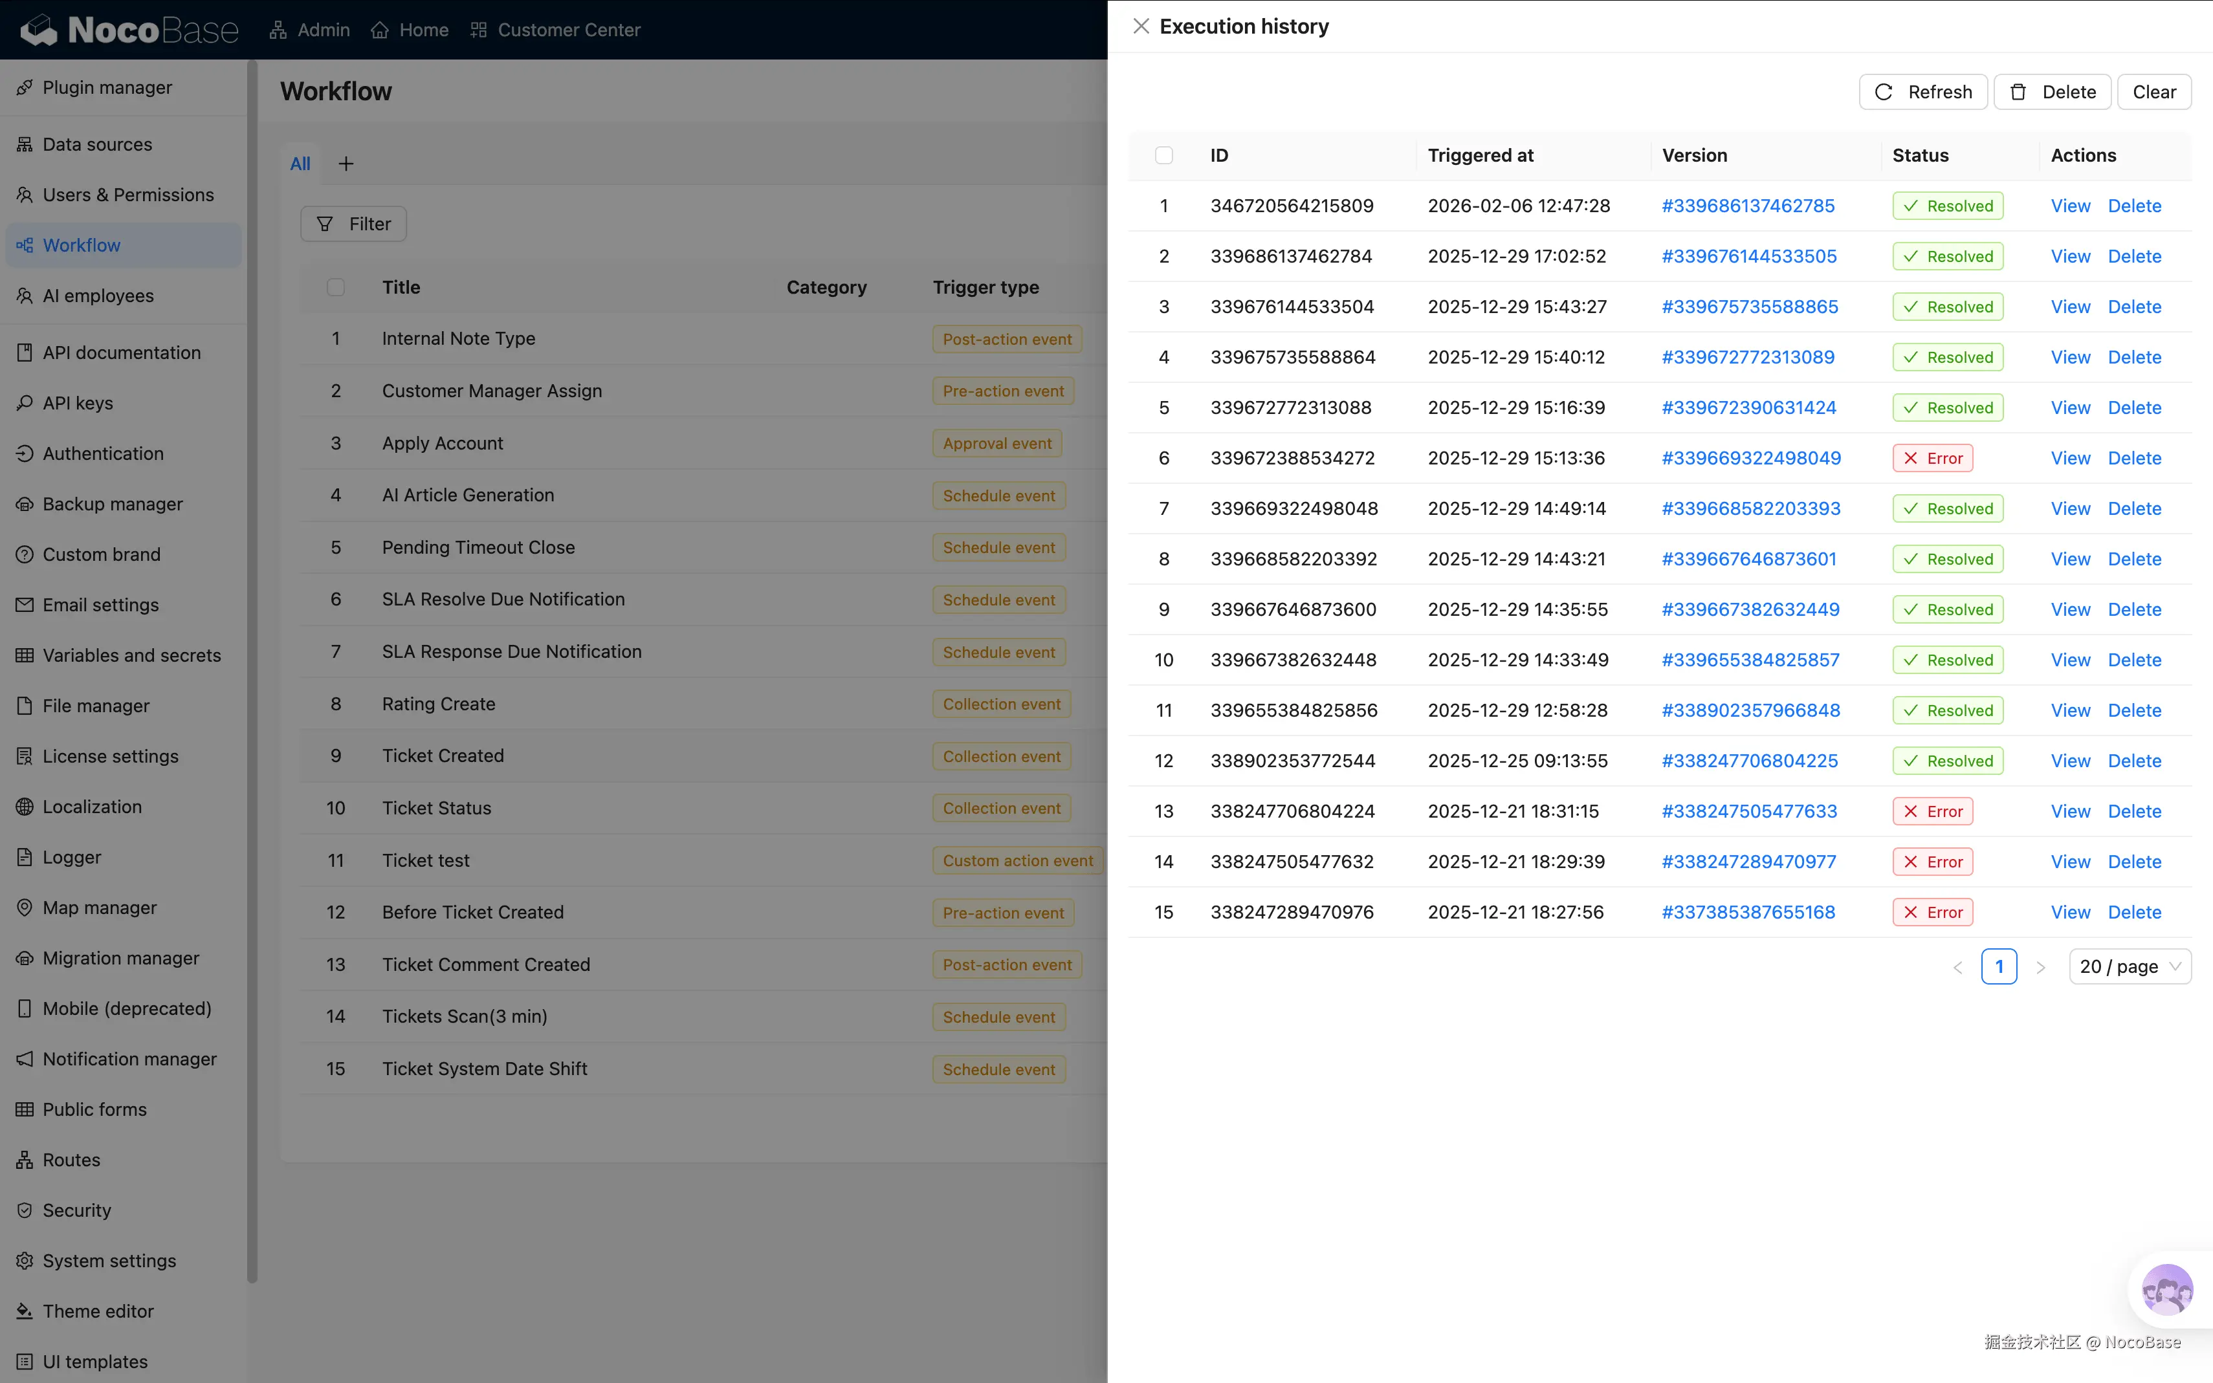This screenshot has width=2213, height=1383.
Task: Open the Filter button in the workflow list
Action: pos(353,224)
